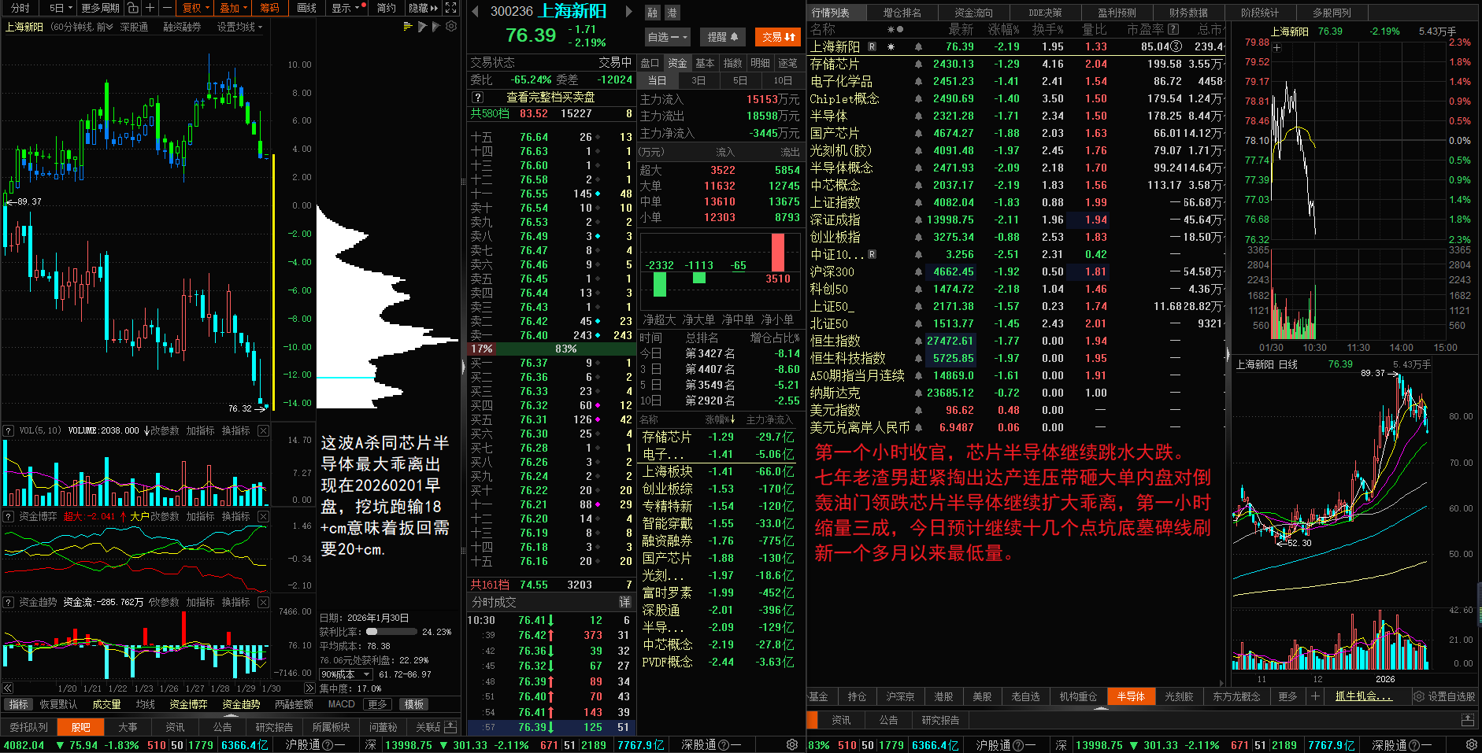Click gear icon in bottom status bar center

tap(791, 745)
